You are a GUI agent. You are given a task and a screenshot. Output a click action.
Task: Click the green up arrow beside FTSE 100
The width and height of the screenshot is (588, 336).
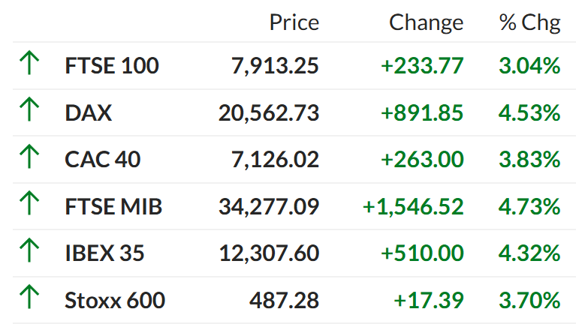pyautogui.click(x=29, y=63)
